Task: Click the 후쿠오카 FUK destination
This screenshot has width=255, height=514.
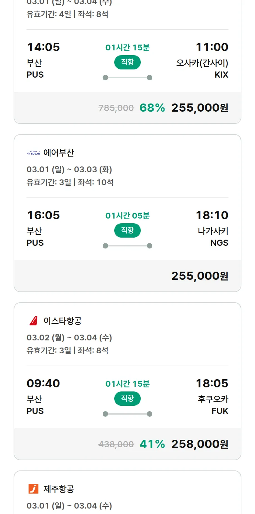Action: 213,405
